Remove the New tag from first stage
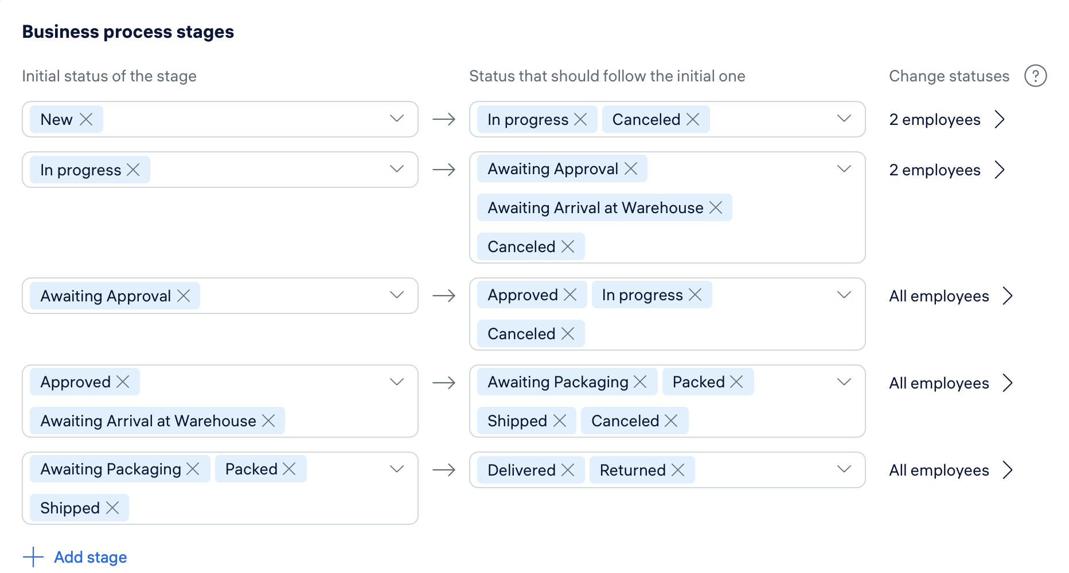Image resolution: width=1069 pixels, height=573 pixels. [x=86, y=119]
